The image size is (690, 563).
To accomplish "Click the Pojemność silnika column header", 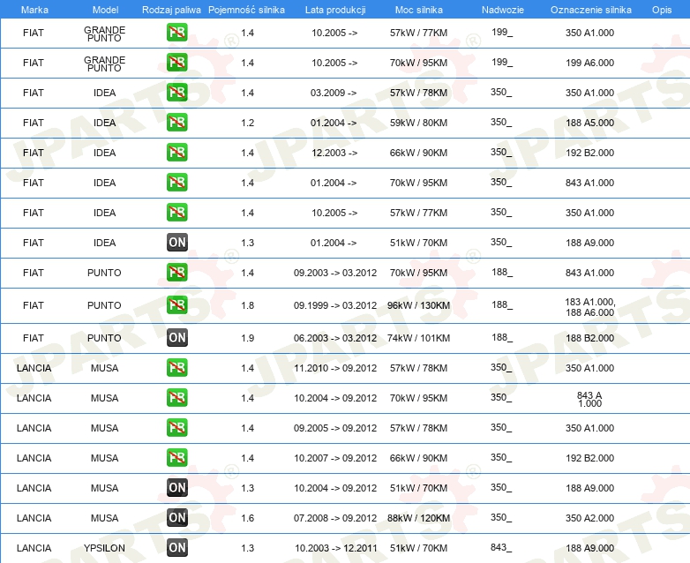I will coord(246,10).
